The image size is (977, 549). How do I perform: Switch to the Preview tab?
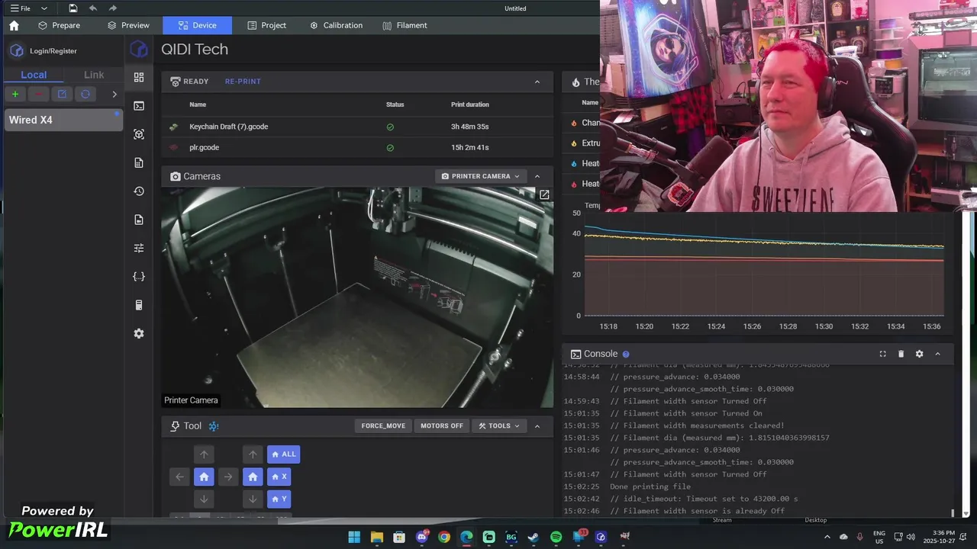128,25
